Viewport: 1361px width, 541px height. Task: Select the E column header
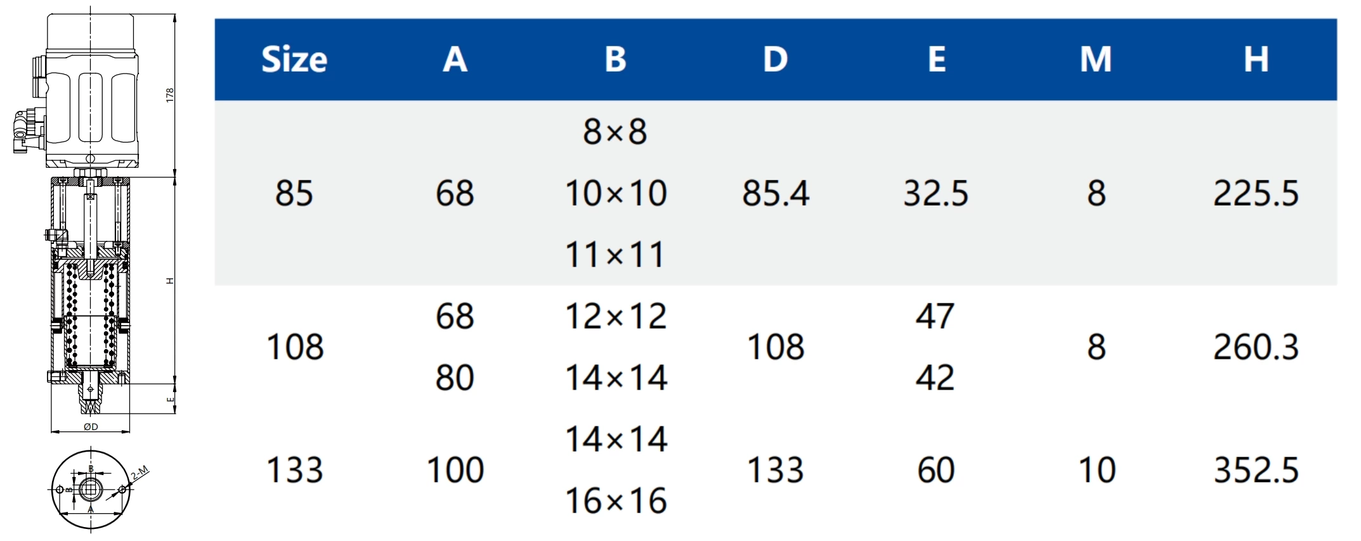(936, 60)
